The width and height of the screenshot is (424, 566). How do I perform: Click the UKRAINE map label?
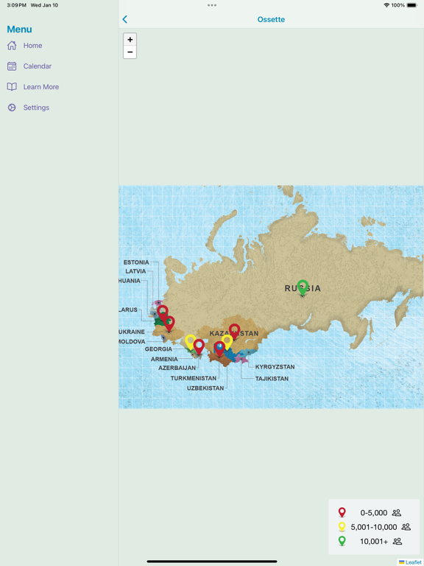[x=132, y=332]
